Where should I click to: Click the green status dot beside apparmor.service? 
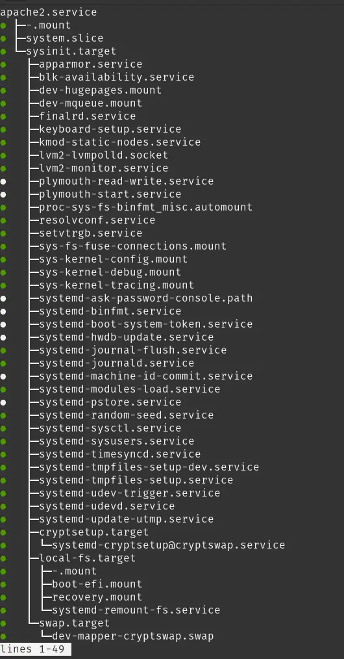click(x=3, y=64)
